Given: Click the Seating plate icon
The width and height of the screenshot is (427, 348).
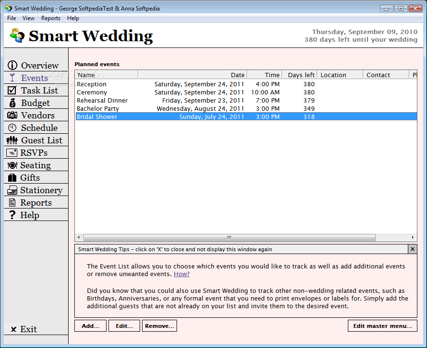Looking at the screenshot, I should 12,165.
